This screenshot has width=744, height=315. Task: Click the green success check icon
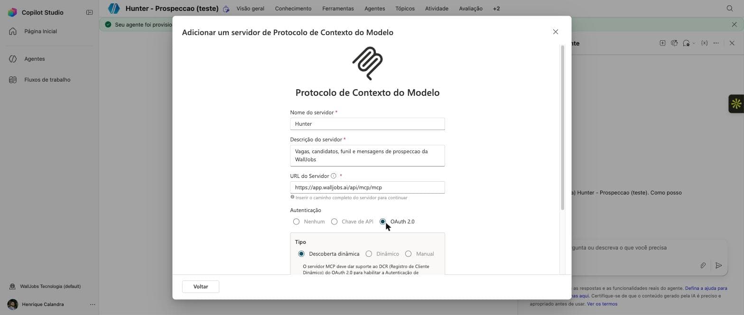[108, 24]
